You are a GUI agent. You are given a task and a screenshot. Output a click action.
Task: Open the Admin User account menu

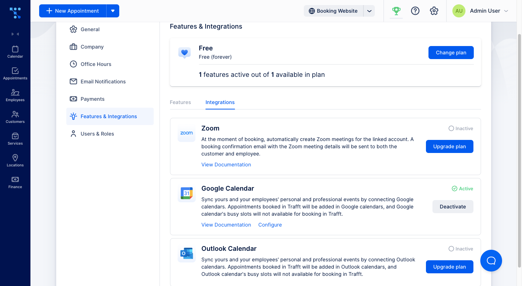(481, 11)
